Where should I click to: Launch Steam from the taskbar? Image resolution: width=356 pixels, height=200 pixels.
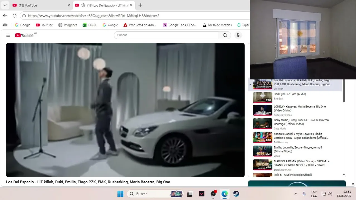tap(236, 194)
